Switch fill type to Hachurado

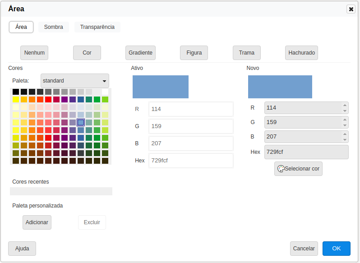(x=301, y=53)
